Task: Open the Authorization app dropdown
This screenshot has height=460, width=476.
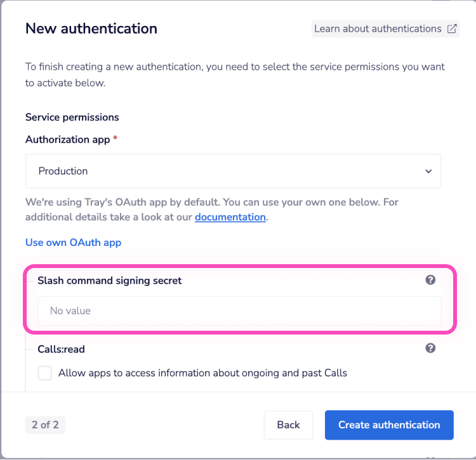Action: coord(233,171)
